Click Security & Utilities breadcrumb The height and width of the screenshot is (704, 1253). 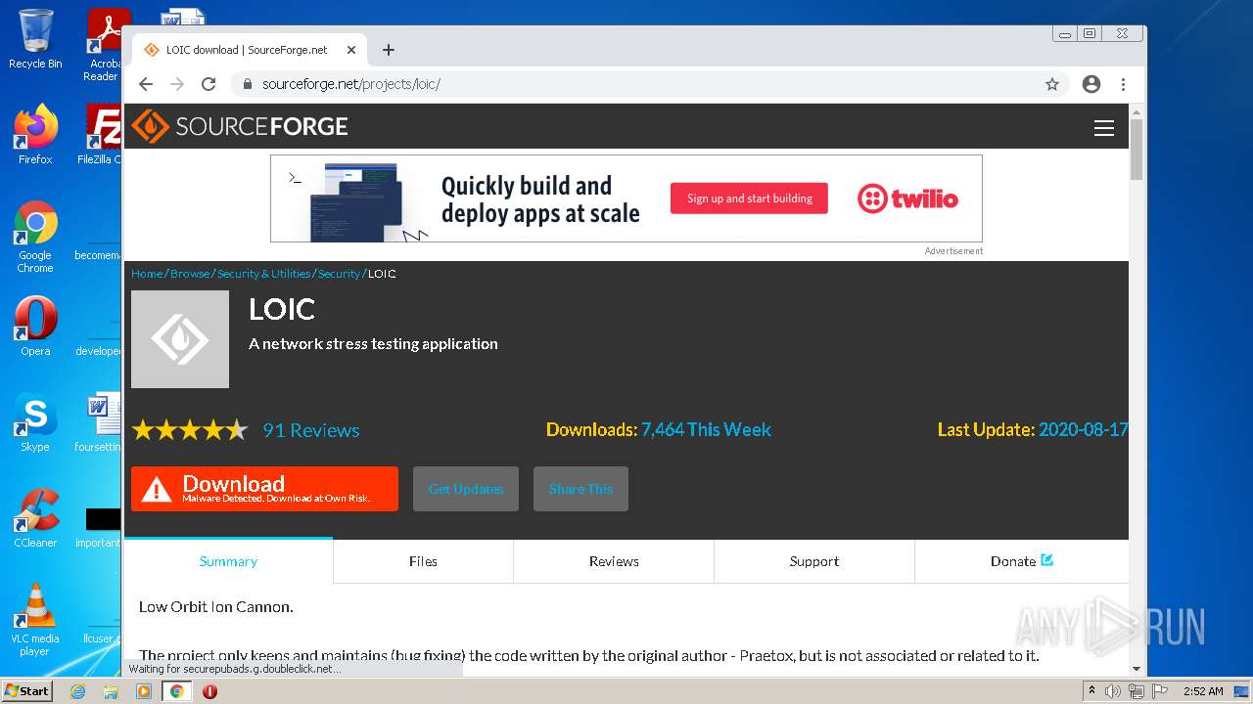coord(263,274)
